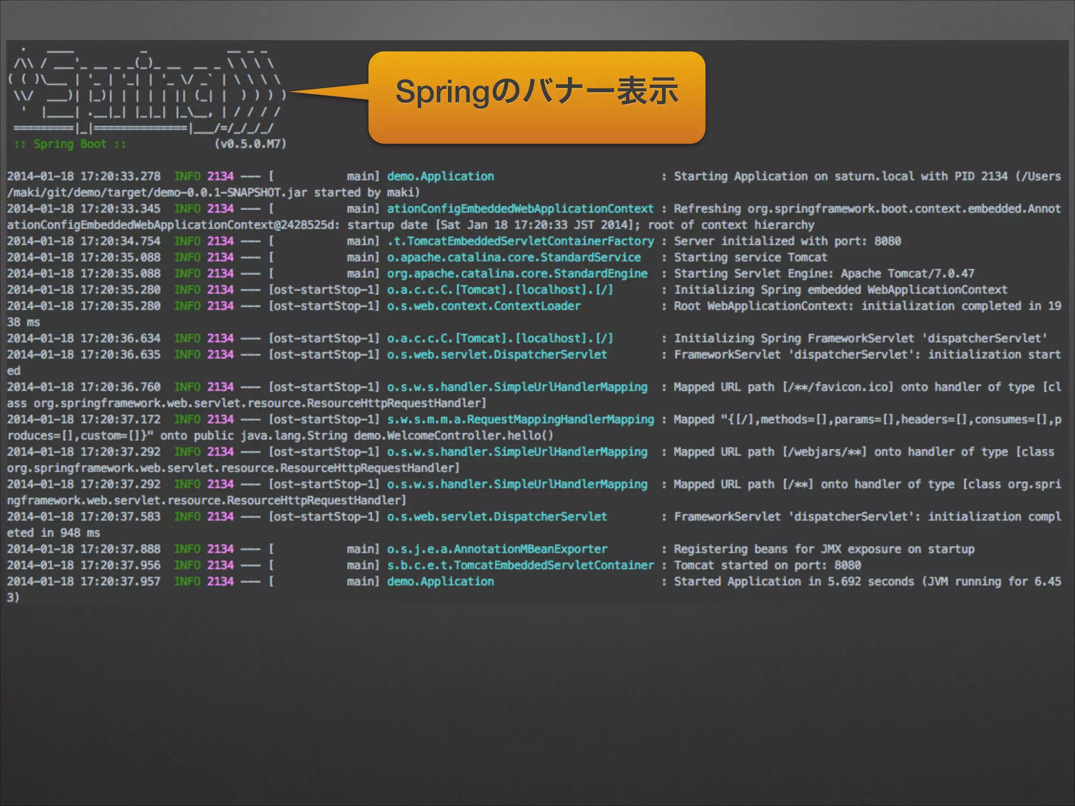Screen dimensions: 1075x806
Task: Click the o.s.web.context.ContextLoader logger name
Action: pos(483,306)
